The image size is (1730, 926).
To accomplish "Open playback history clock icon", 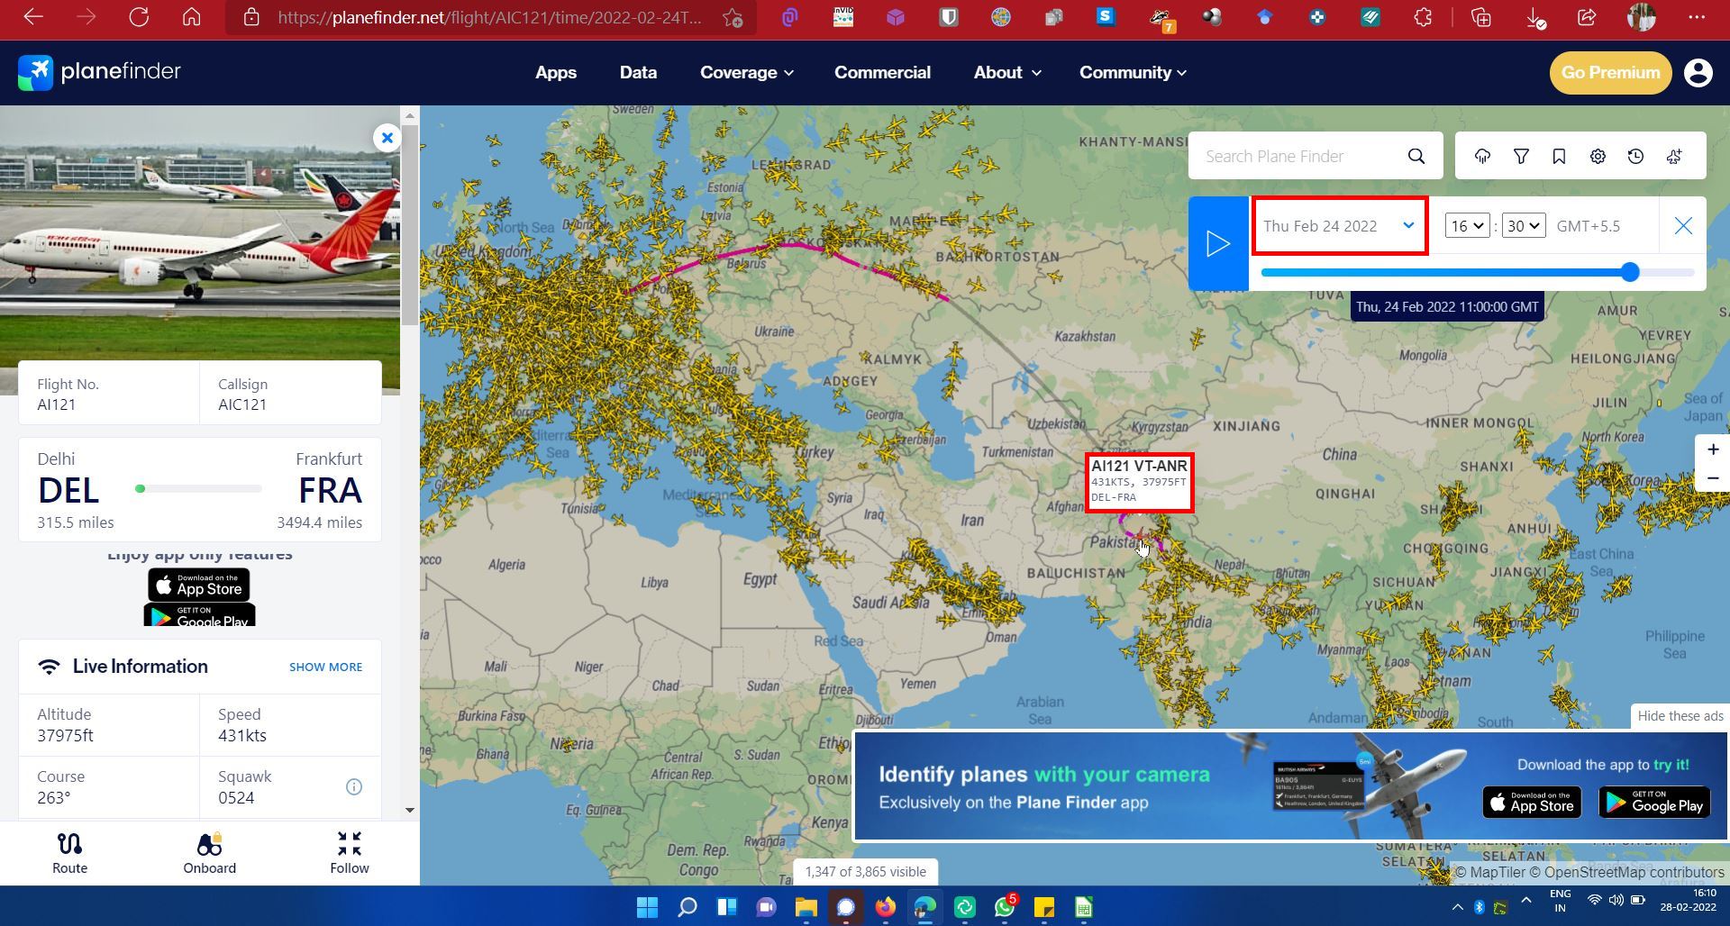I will tap(1635, 157).
